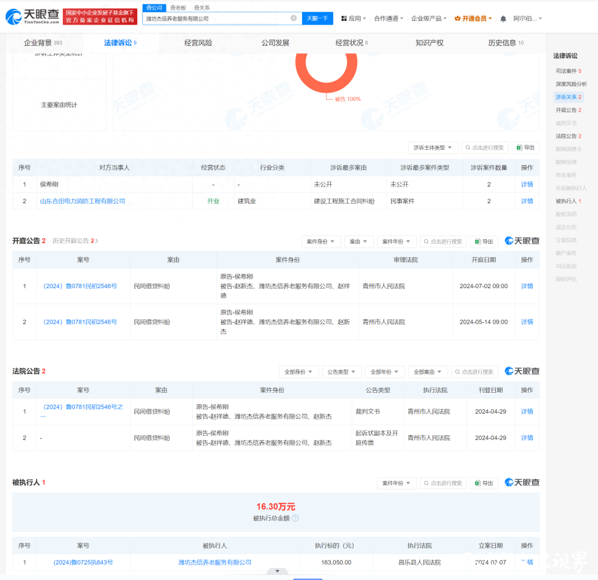Open 详情 for 起诉状副本及开庭传票 notice
The height and width of the screenshot is (580, 598).
[527, 438]
